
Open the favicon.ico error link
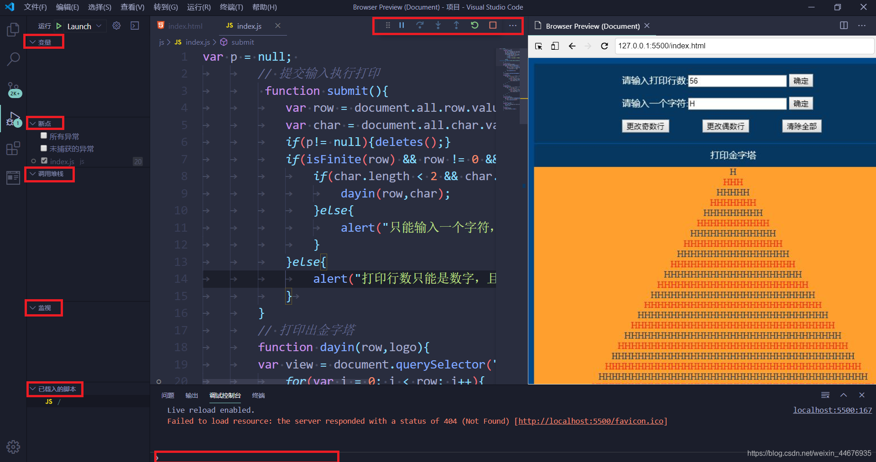pos(591,421)
